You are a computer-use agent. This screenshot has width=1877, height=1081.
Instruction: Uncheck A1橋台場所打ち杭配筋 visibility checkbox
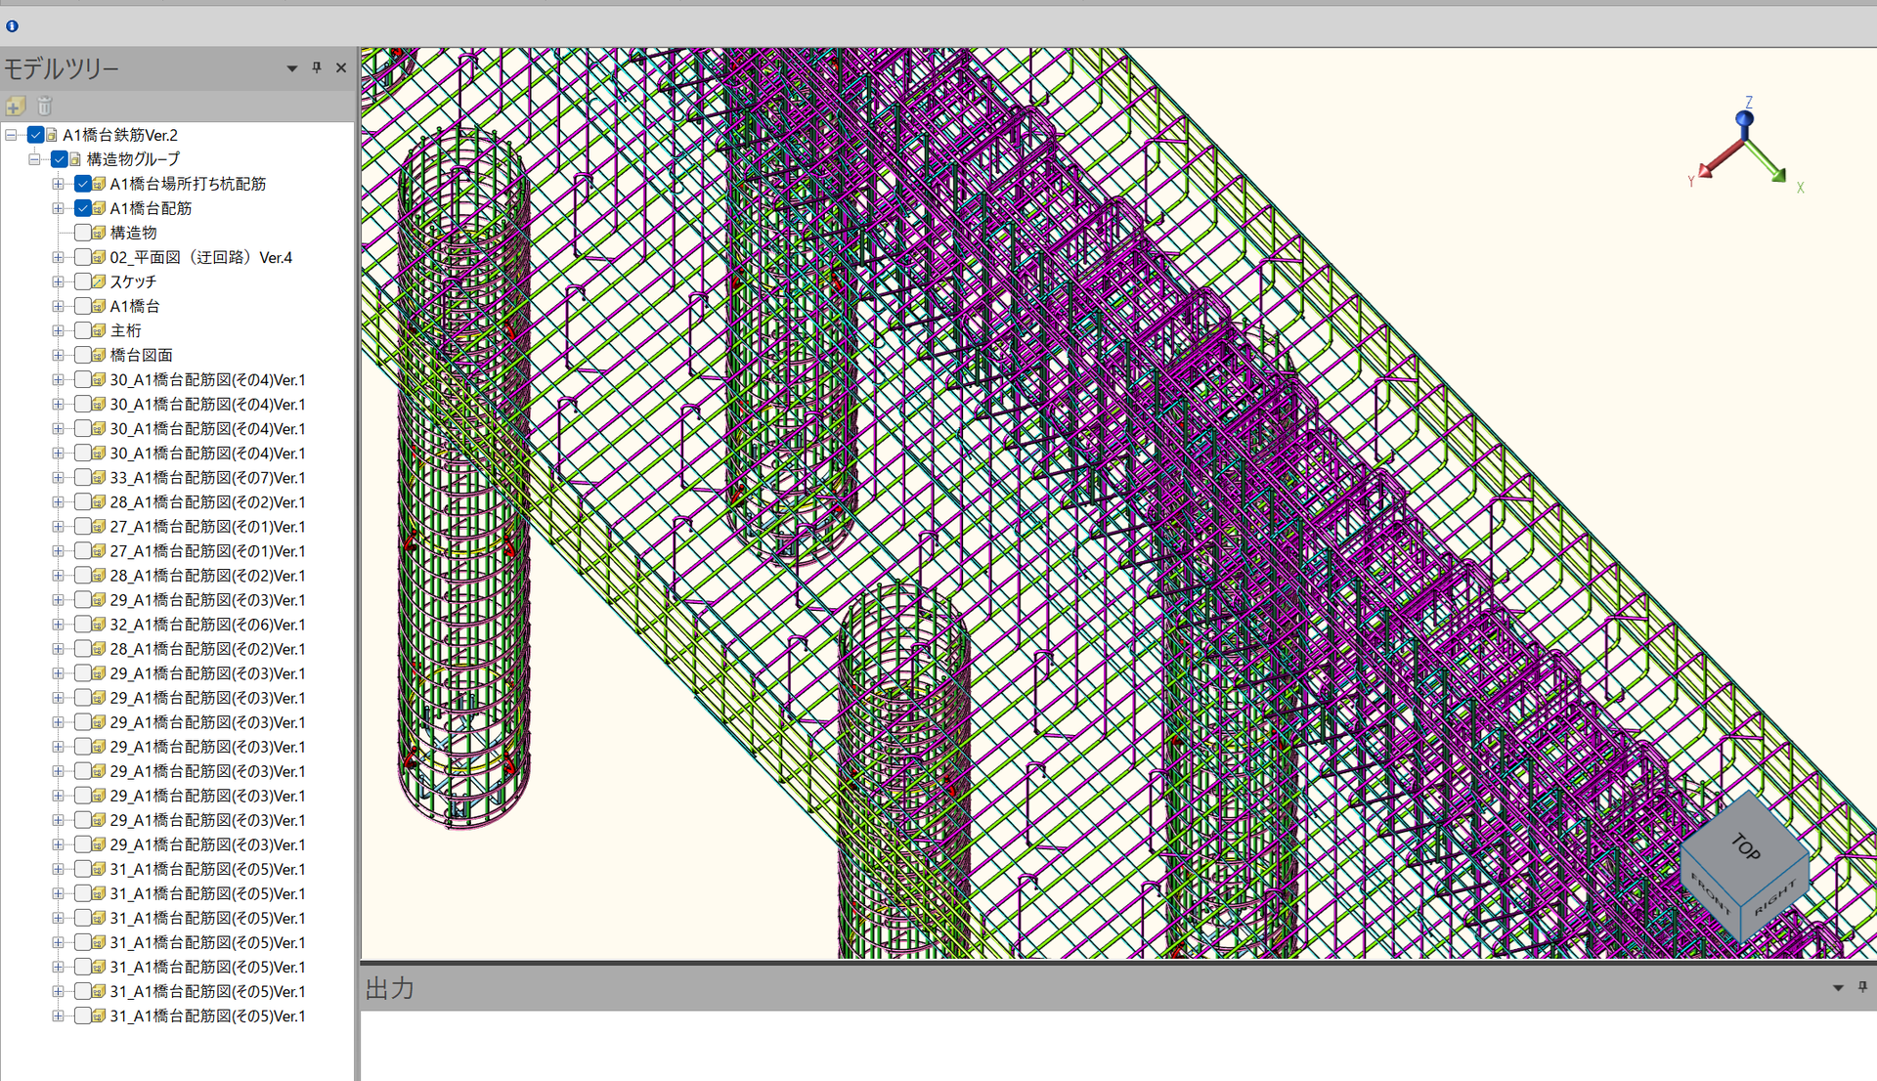(x=83, y=184)
